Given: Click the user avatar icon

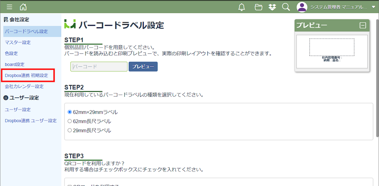Looking at the screenshot, I should pos(302,7).
